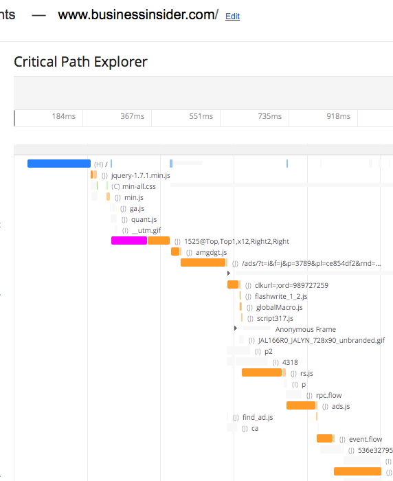Select the script317.js label

pos(275,318)
